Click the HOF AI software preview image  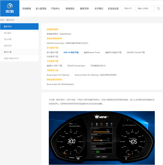pos(102,138)
